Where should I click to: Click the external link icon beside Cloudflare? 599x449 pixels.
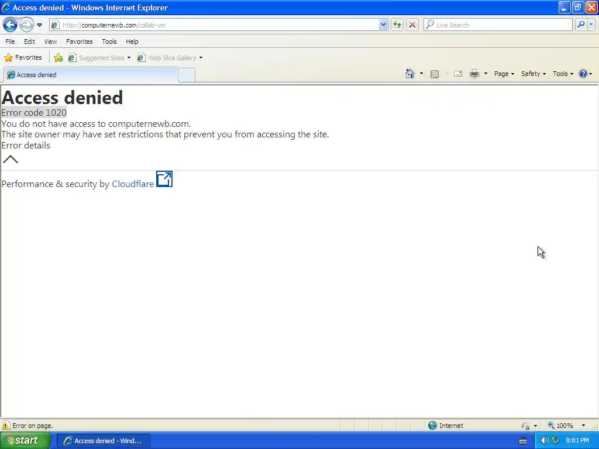pos(164,179)
